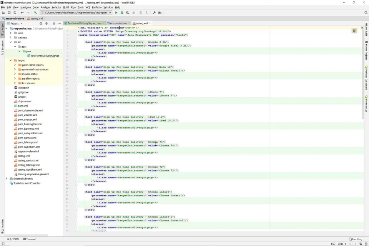Open the Terminal tool window button
This screenshot has height=246, width=369.
[29, 239]
